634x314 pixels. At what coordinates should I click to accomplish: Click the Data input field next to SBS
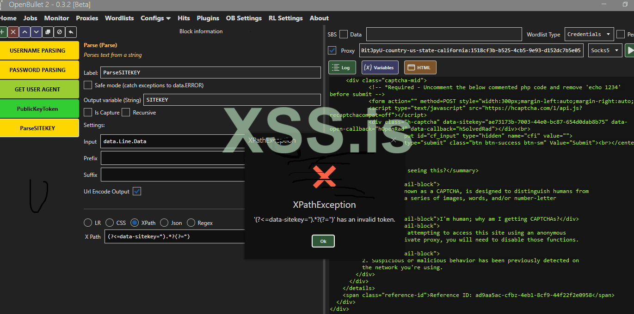pyautogui.click(x=444, y=34)
